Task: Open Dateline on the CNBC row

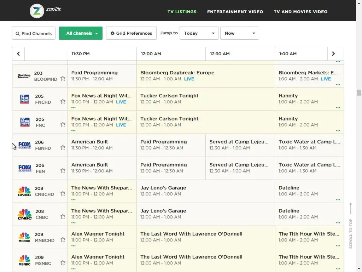Action: pyautogui.click(x=309, y=214)
